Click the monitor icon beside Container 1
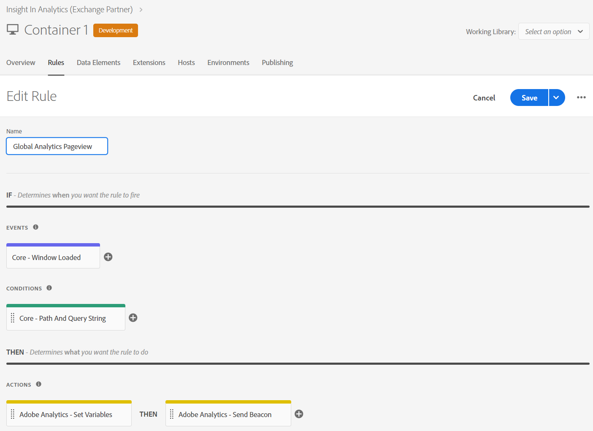 tap(13, 30)
